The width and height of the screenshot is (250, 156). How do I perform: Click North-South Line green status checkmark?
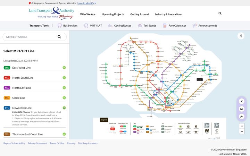(64, 78)
